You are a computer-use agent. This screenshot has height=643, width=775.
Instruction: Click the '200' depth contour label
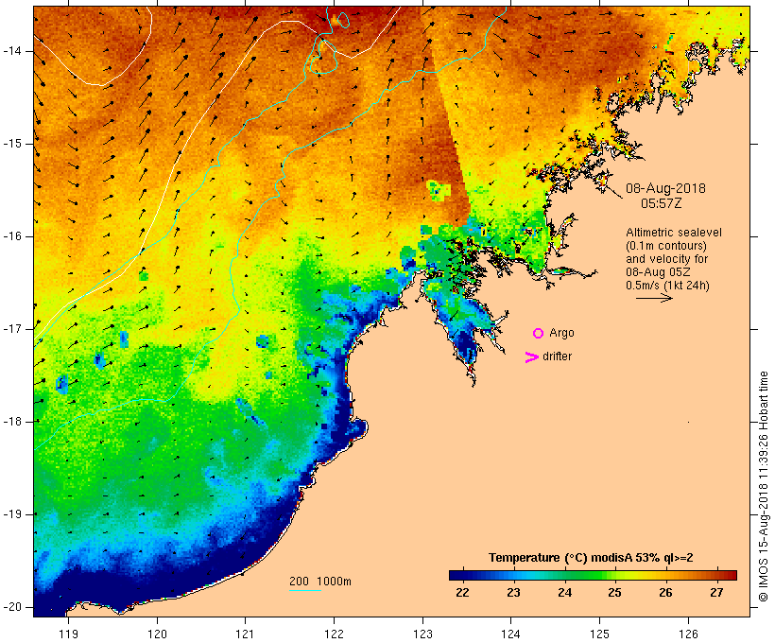click(x=299, y=582)
